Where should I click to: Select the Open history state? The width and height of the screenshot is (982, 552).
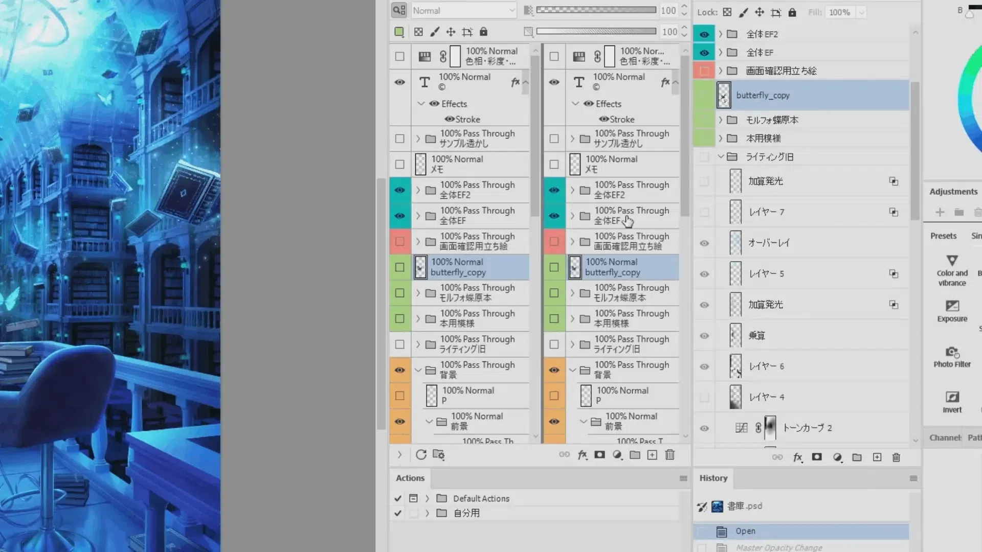click(x=801, y=531)
